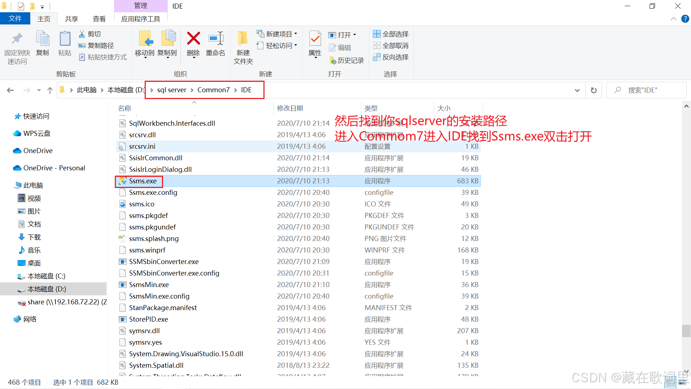691x389 pixels.
Task: Click the up-one-level arrow icon
Action: [x=50, y=90]
